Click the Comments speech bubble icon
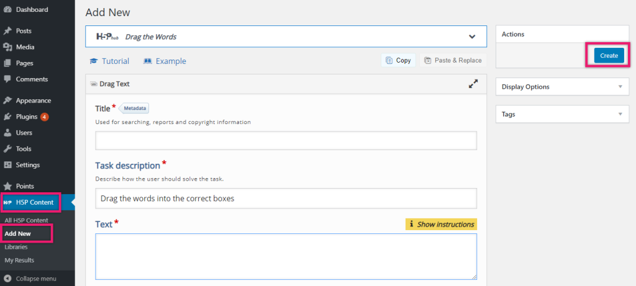 click(x=7, y=79)
